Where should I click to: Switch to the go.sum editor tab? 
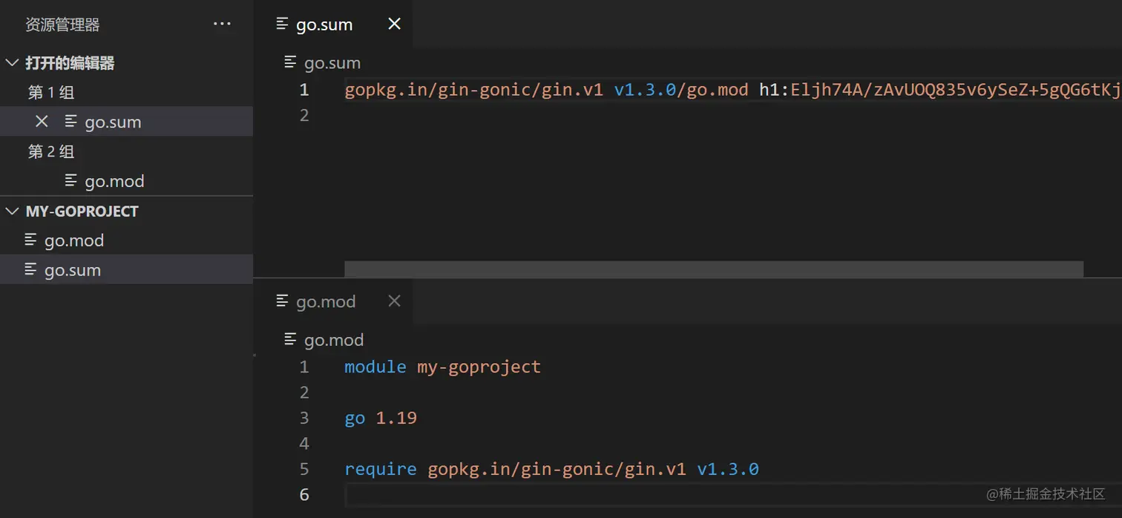click(x=324, y=24)
